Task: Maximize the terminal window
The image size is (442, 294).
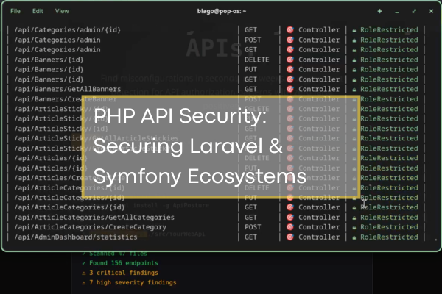Action: pyautogui.click(x=414, y=11)
